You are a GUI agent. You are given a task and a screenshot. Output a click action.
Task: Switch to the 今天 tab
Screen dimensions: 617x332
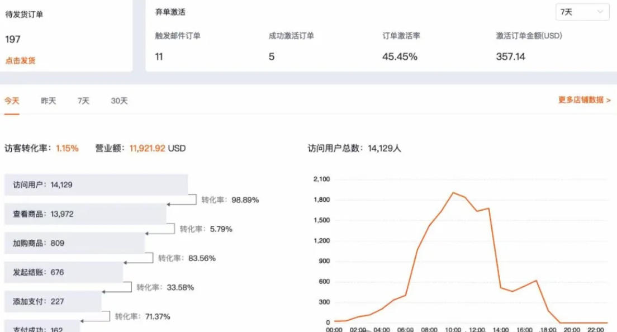(12, 101)
